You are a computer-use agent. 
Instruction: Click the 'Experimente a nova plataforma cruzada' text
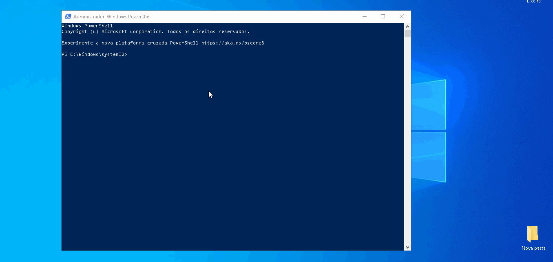[x=114, y=43]
